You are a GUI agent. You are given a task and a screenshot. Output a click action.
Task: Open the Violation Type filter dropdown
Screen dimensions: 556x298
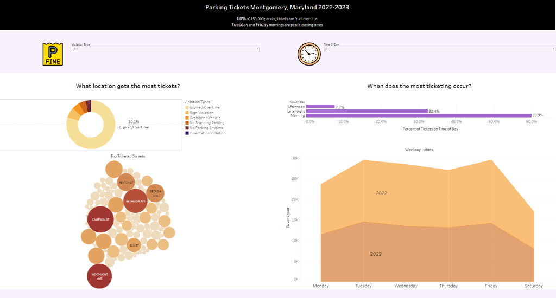pyautogui.click(x=165, y=49)
